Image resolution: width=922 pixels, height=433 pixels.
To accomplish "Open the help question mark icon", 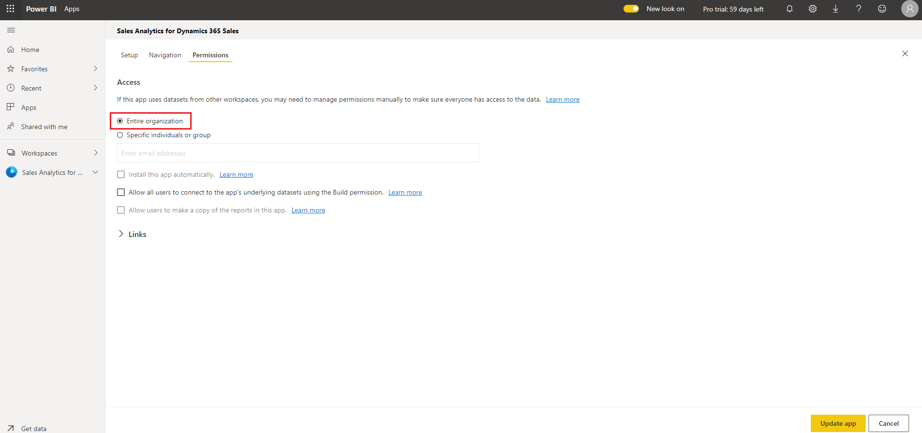I will pyautogui.click(x=859, y=9).
